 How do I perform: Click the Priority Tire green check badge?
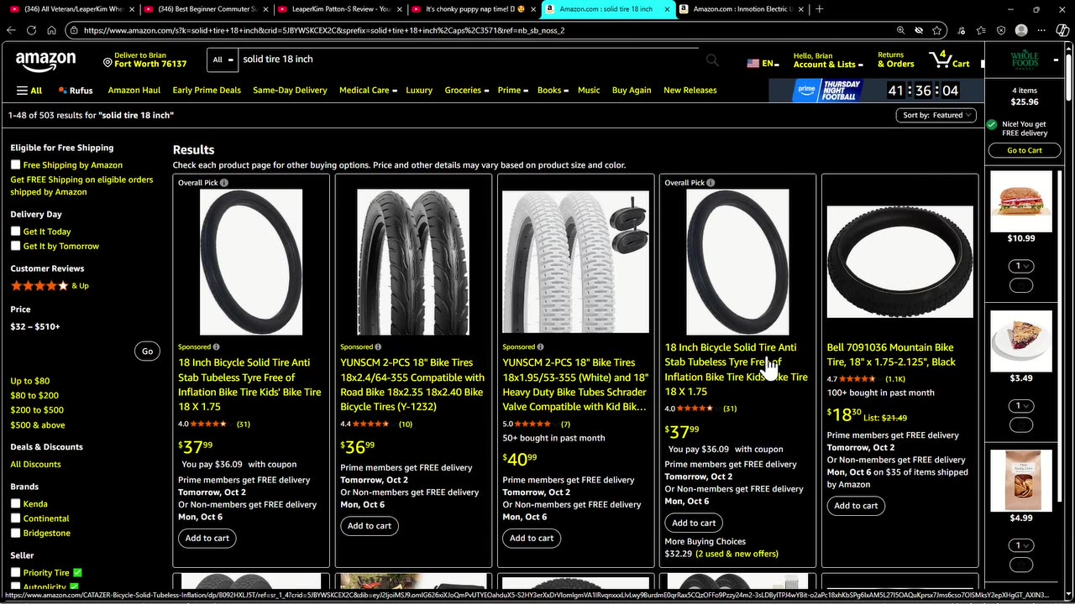pos(77,573)
